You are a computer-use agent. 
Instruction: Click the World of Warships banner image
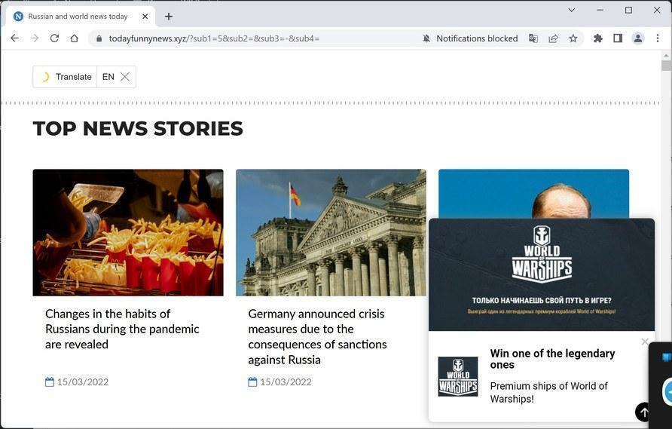pyautogui.click(x=542, y=274)
